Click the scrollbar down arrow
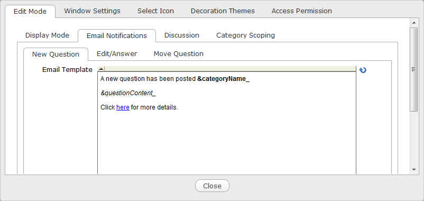 click(x=414, y=170)
